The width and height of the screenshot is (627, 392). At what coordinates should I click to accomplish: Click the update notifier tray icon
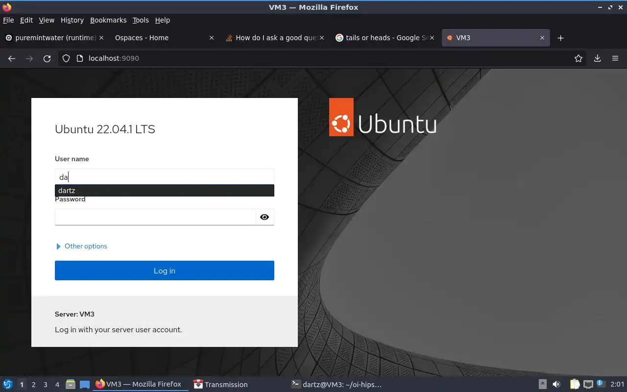coord(601,384)
